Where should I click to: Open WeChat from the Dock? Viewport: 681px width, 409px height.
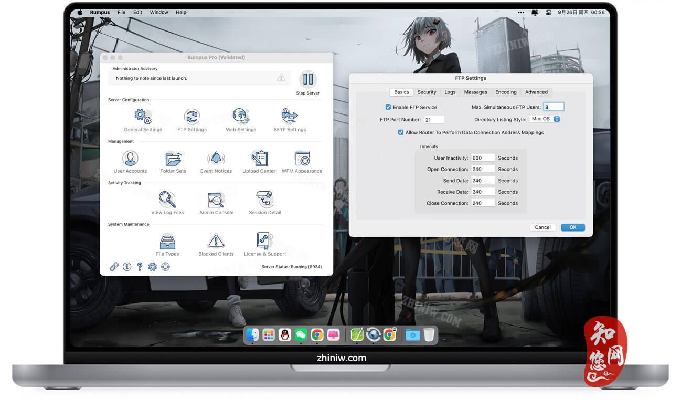pyautogui.click(x=301, y=334)
